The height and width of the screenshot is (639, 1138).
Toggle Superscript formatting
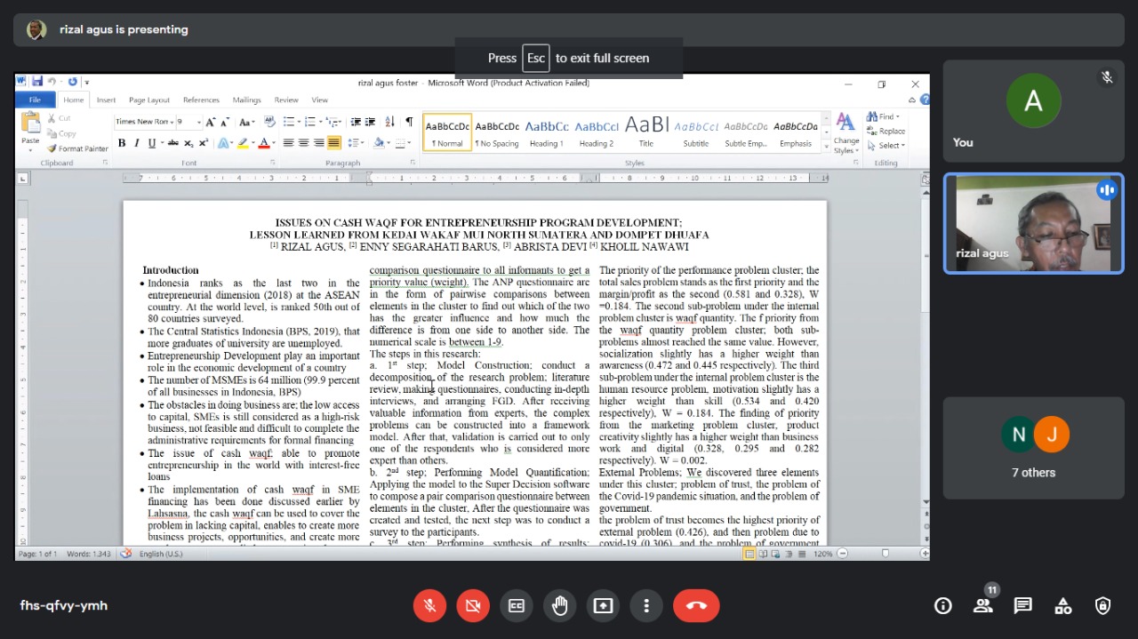click(203, 143)
